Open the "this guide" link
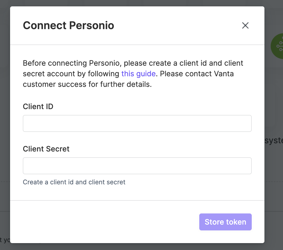This screenshot has width=283, height=250. pyautogui.click(x=138, y=74)
